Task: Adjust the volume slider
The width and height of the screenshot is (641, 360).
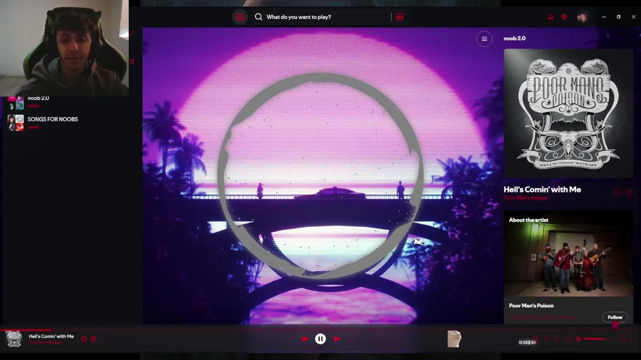Action: [x=599, y=339]
